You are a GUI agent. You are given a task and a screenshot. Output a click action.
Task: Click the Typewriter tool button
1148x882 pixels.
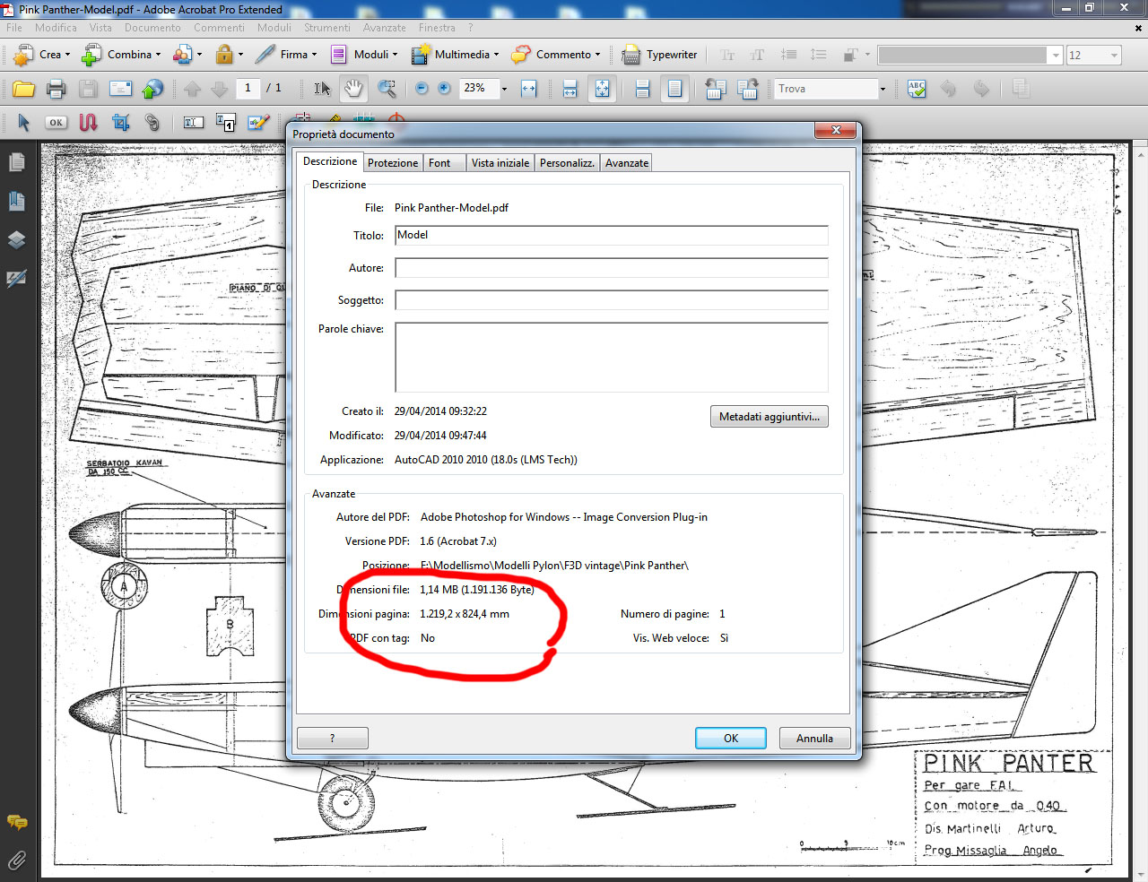pyautogui.click(x=659, y=55)
